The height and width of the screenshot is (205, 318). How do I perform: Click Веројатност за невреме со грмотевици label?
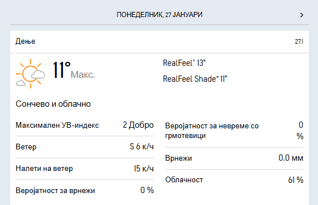tap(212, 131)
